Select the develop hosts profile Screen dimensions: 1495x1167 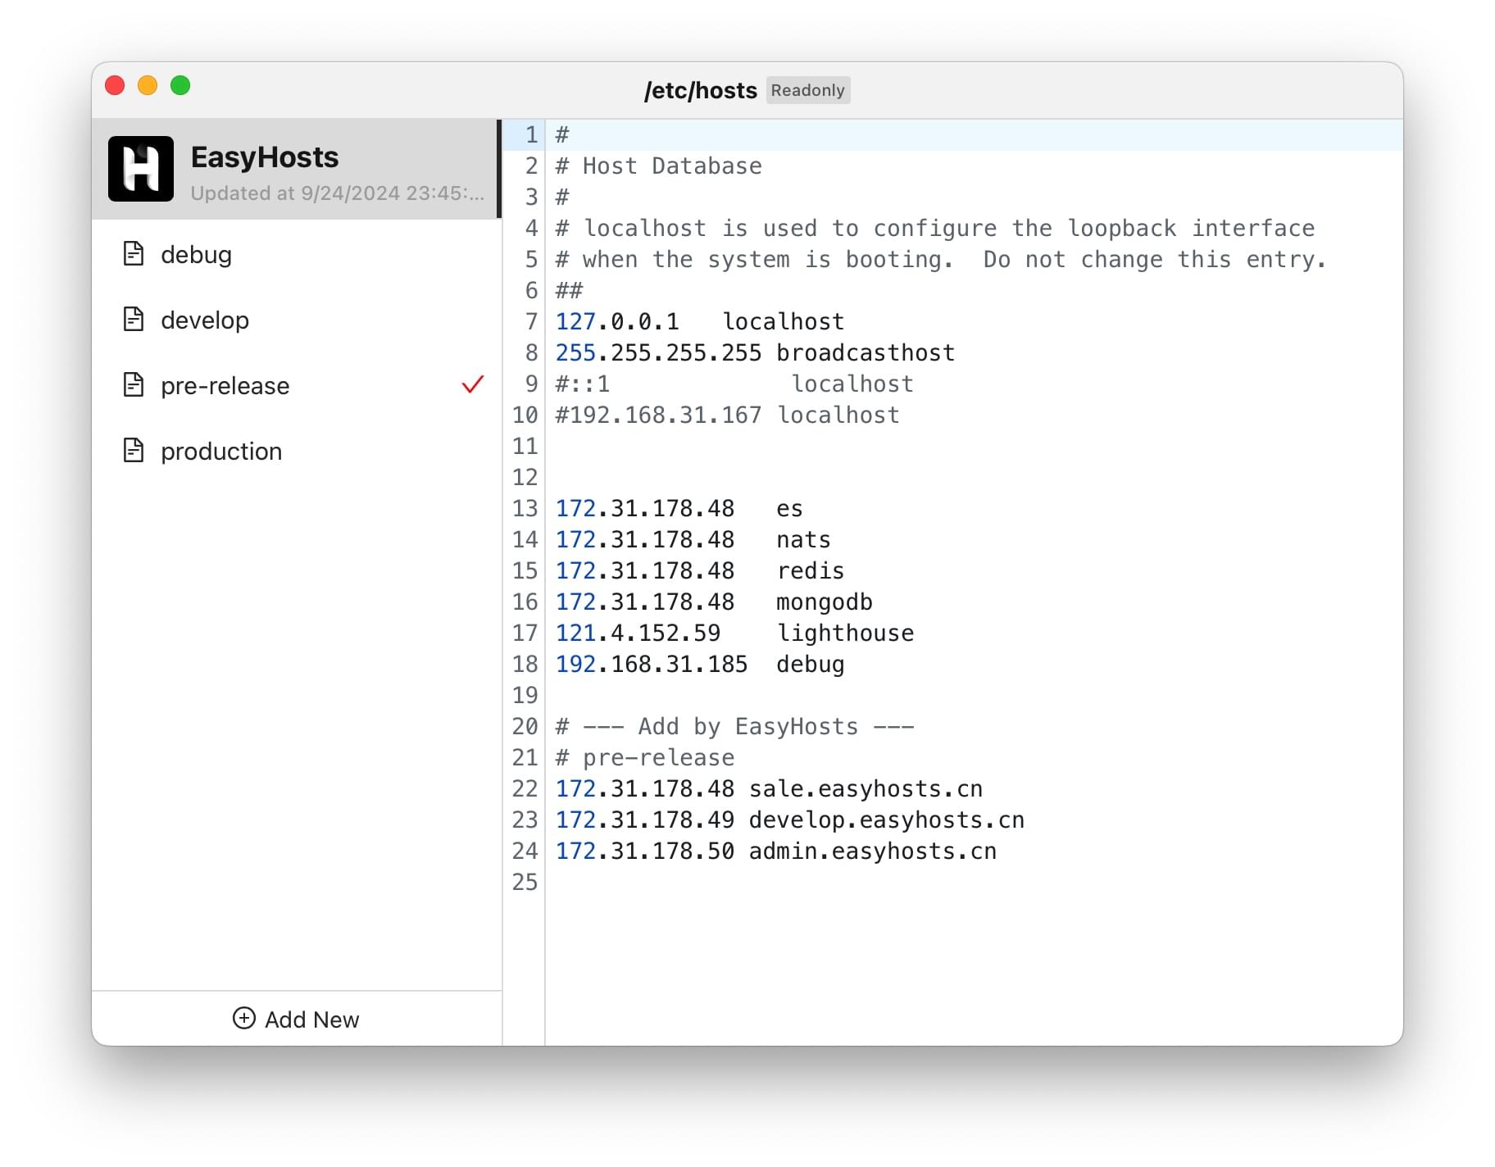pos(297,320)
